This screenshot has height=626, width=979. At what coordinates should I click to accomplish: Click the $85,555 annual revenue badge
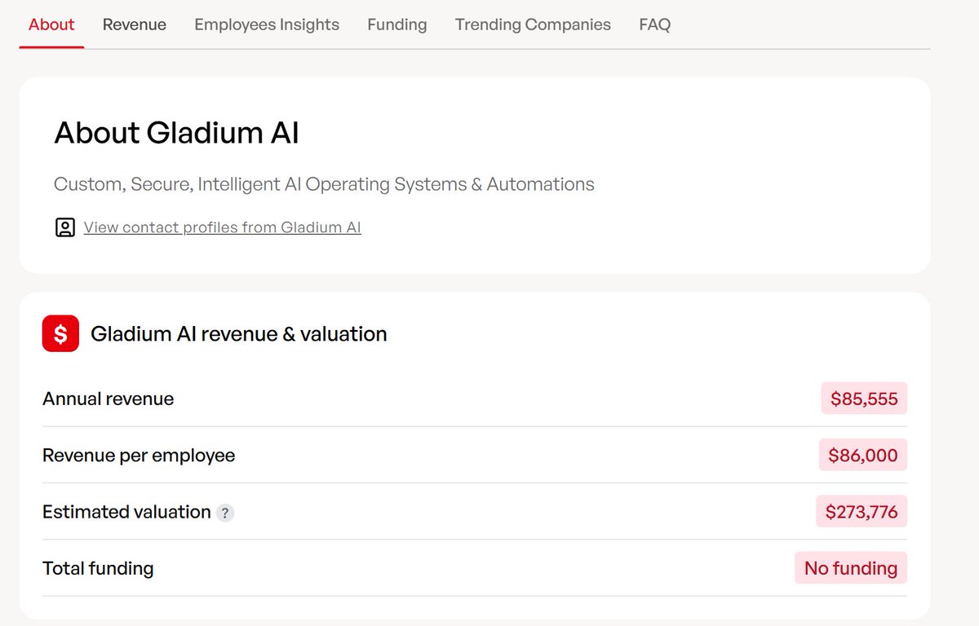click(864, 399)
